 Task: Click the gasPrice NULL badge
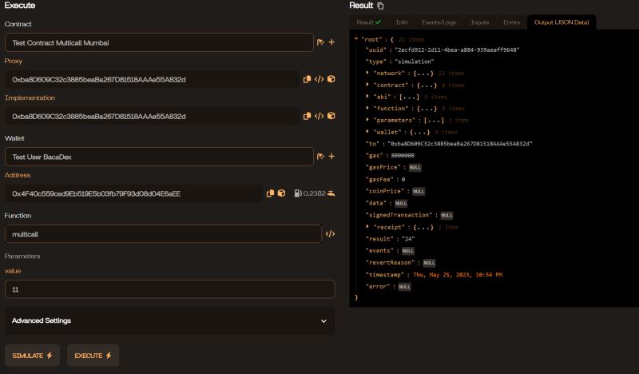click(x=415, y=167)
